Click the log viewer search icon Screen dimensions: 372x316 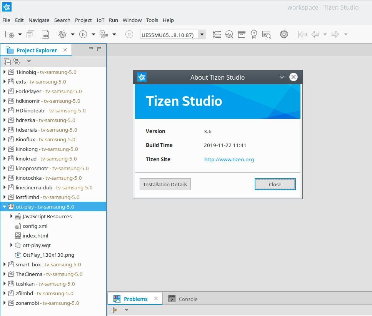point(267,34)
